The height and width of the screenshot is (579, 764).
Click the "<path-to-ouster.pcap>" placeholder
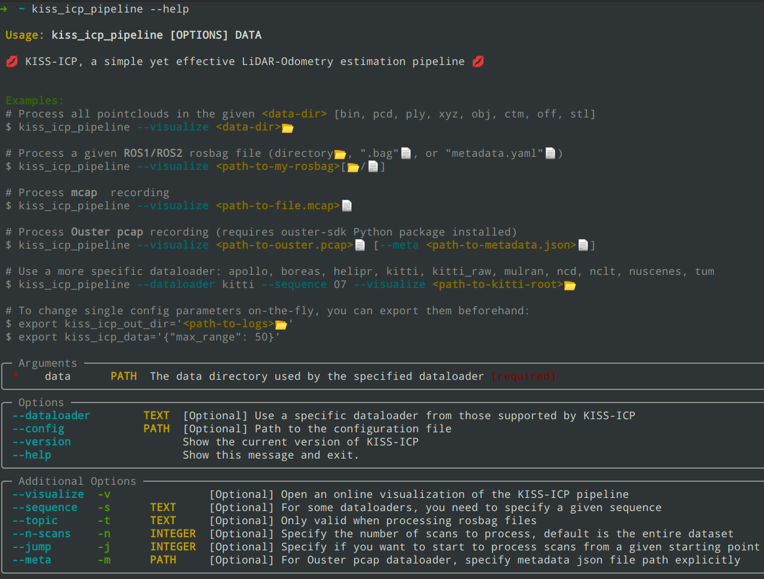[x=285, y=245]
